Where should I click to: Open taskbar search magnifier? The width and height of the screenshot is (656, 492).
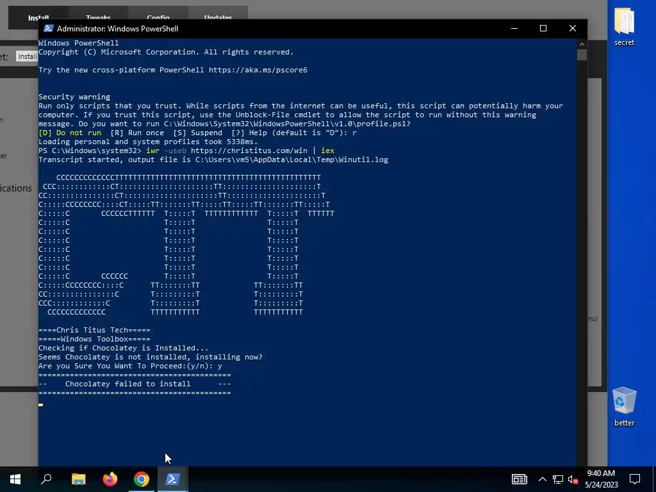pyautogui.click(x=46, y=479)
